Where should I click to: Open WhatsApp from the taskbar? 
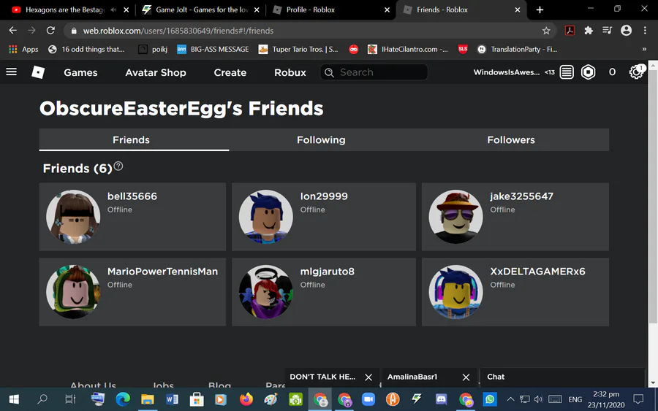490,399
